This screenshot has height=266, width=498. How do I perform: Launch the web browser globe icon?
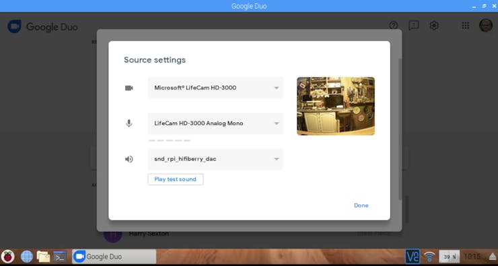(27, 256)
